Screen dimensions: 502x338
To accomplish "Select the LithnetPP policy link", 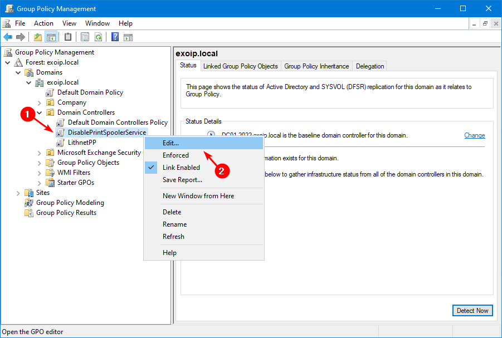I will coord(82,143).
